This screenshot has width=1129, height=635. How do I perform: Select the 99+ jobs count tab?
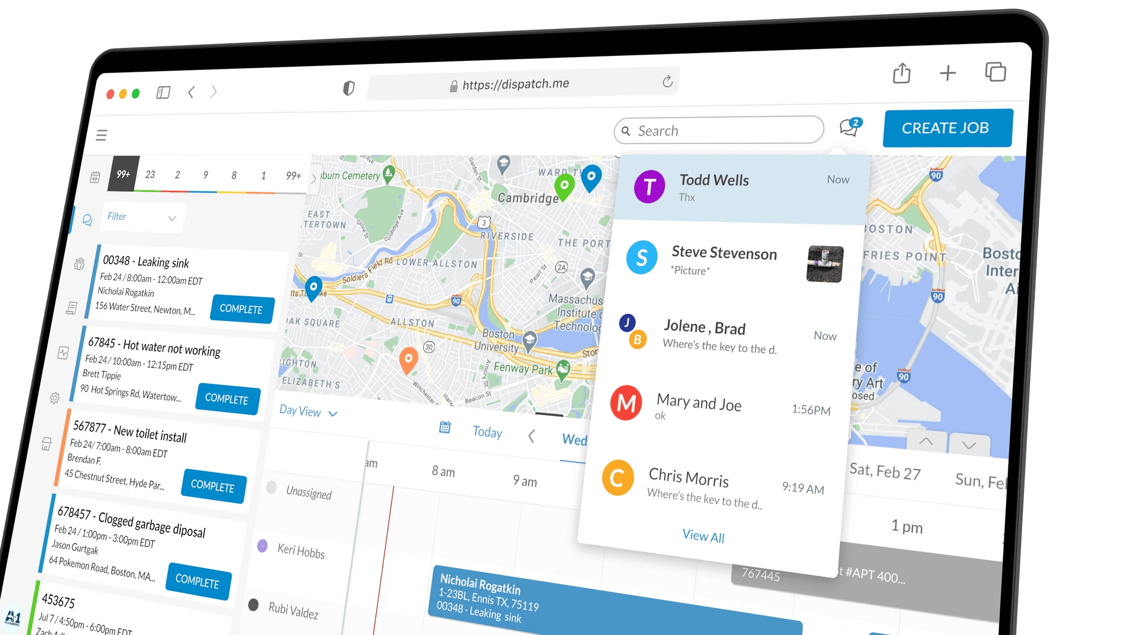pos(123,174)
